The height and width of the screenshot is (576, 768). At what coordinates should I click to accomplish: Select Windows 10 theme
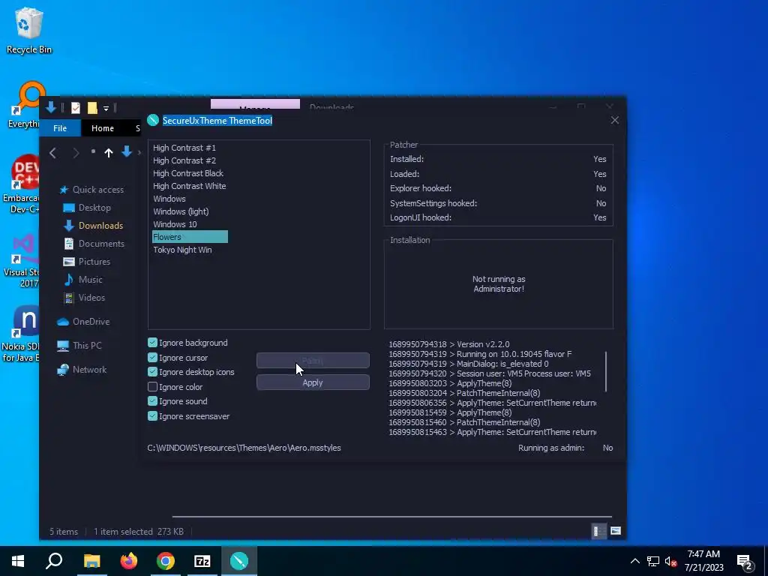175,223
